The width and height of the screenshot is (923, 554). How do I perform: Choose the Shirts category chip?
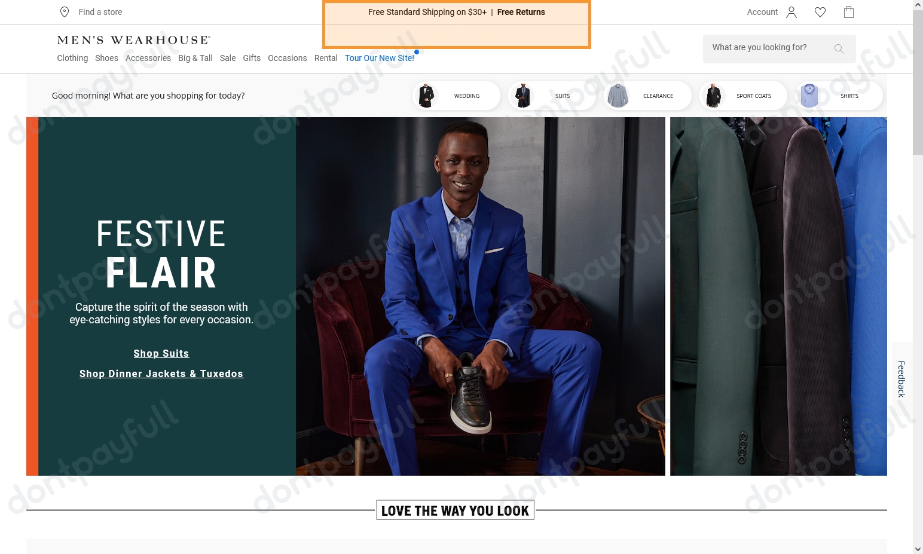tap(839, 96)
